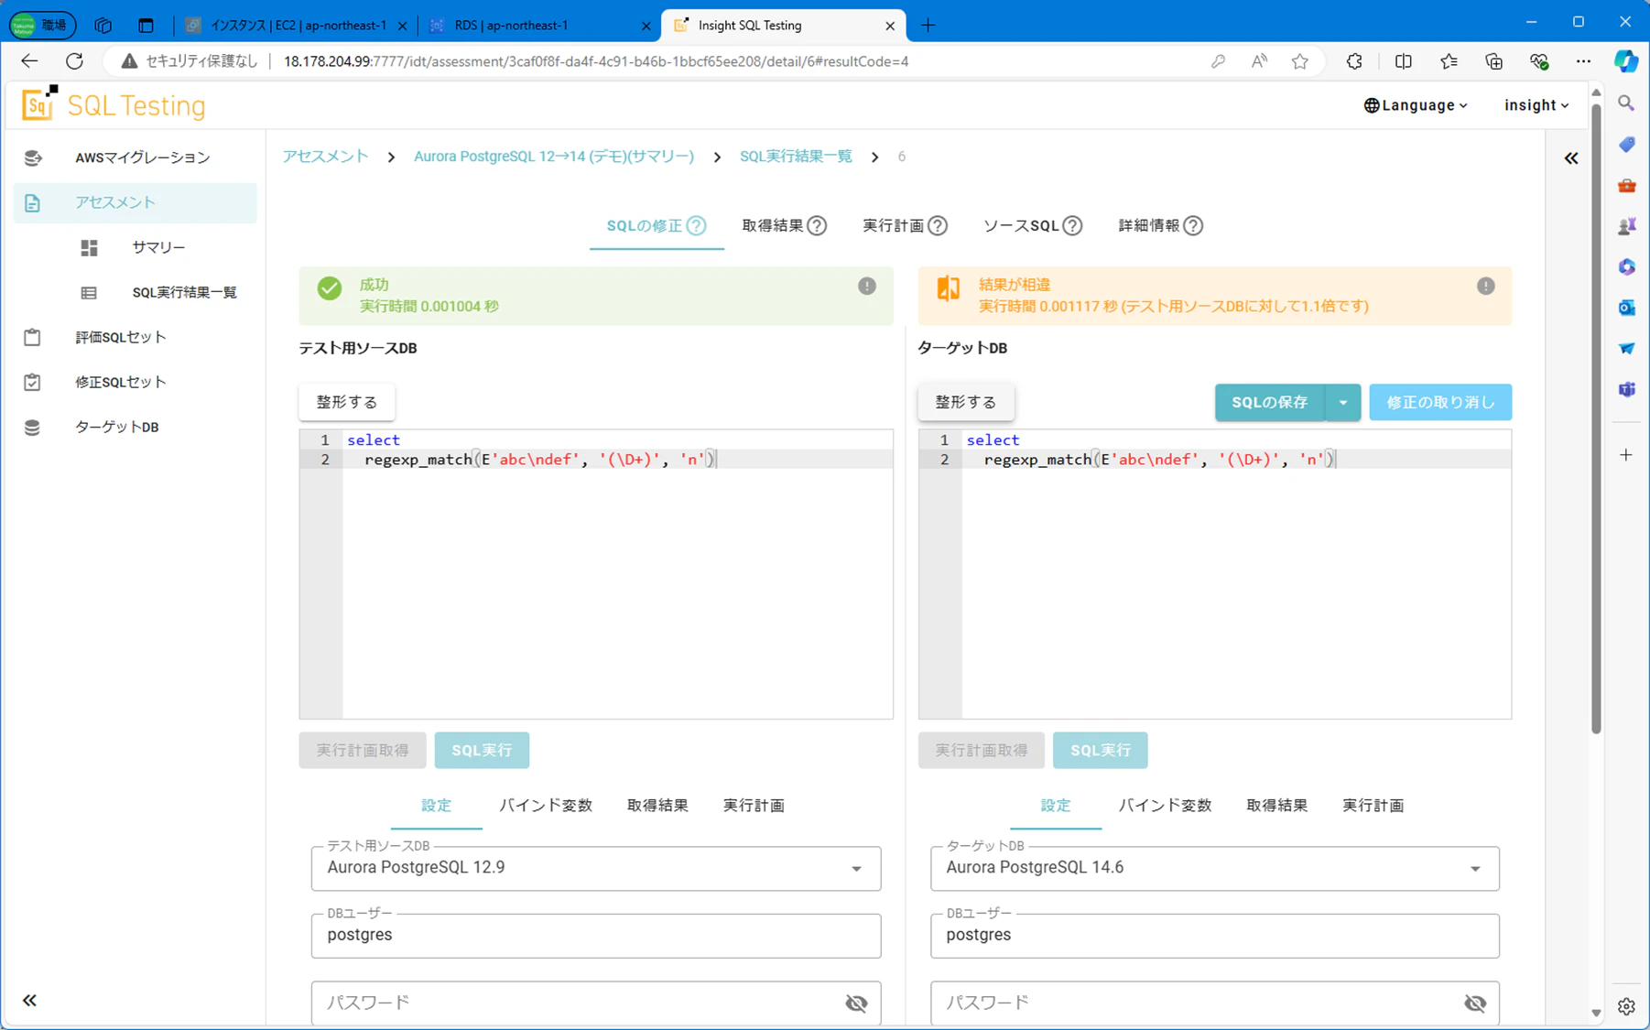Focus the source DBユーザー field
This screenshot has width=1650, height=1030.
(596, 936)
